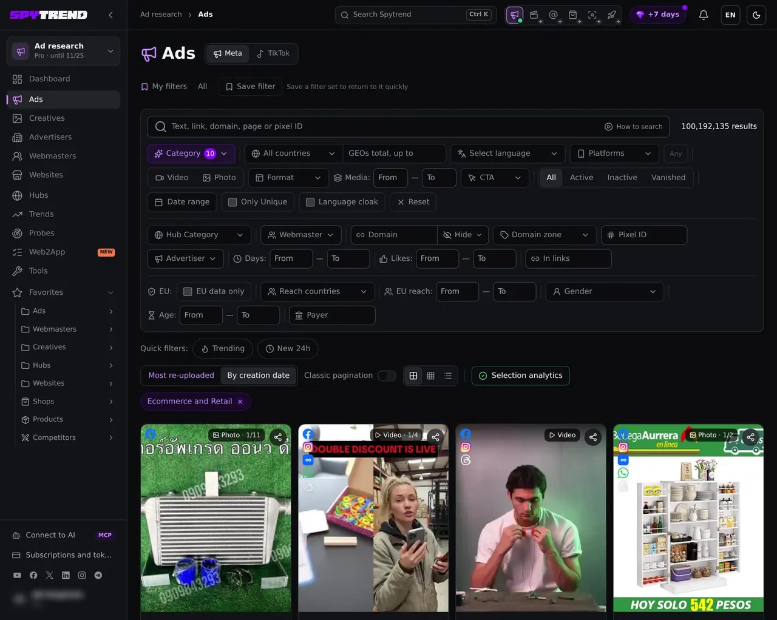
Task: Select the Vanished status tab
Action: [668, 178]
